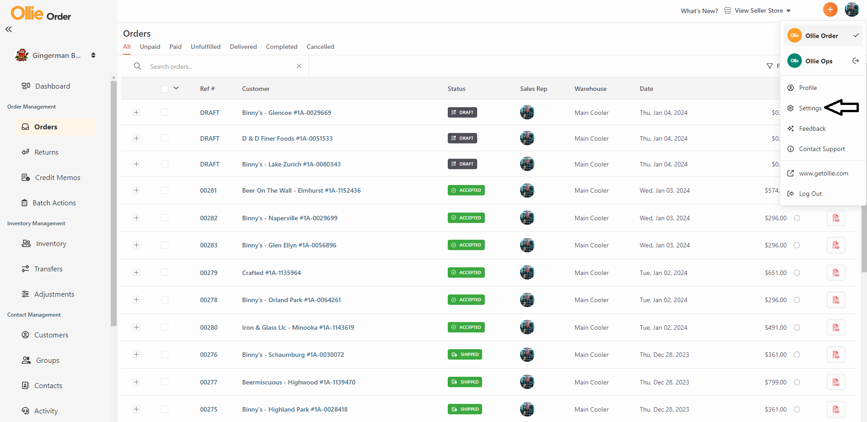Download PDF for order 00279

click(836, 273)
